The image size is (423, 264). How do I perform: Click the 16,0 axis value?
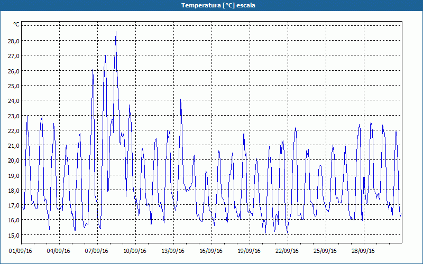pyautogui.click(x=14, y=220)
